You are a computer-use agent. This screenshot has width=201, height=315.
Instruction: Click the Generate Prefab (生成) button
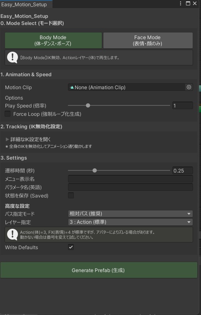point(98,270)
